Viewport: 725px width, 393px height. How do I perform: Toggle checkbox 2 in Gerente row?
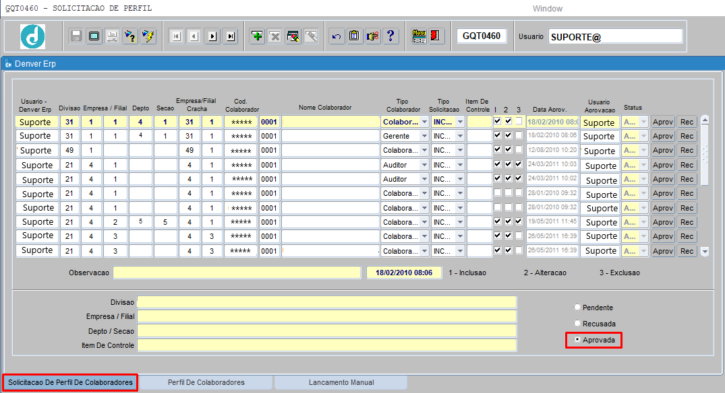(508, 135)
